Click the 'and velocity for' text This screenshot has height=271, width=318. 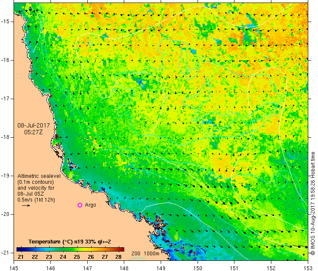pos(36,188)
